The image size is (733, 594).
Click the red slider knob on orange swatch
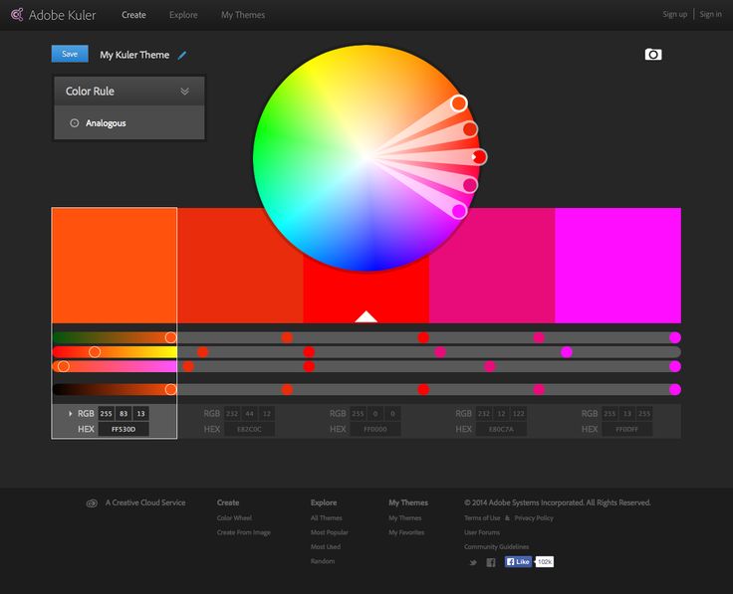pos(170,337)
